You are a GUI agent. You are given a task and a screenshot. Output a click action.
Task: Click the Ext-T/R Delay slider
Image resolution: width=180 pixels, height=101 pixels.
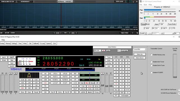(x=175, y=66)
